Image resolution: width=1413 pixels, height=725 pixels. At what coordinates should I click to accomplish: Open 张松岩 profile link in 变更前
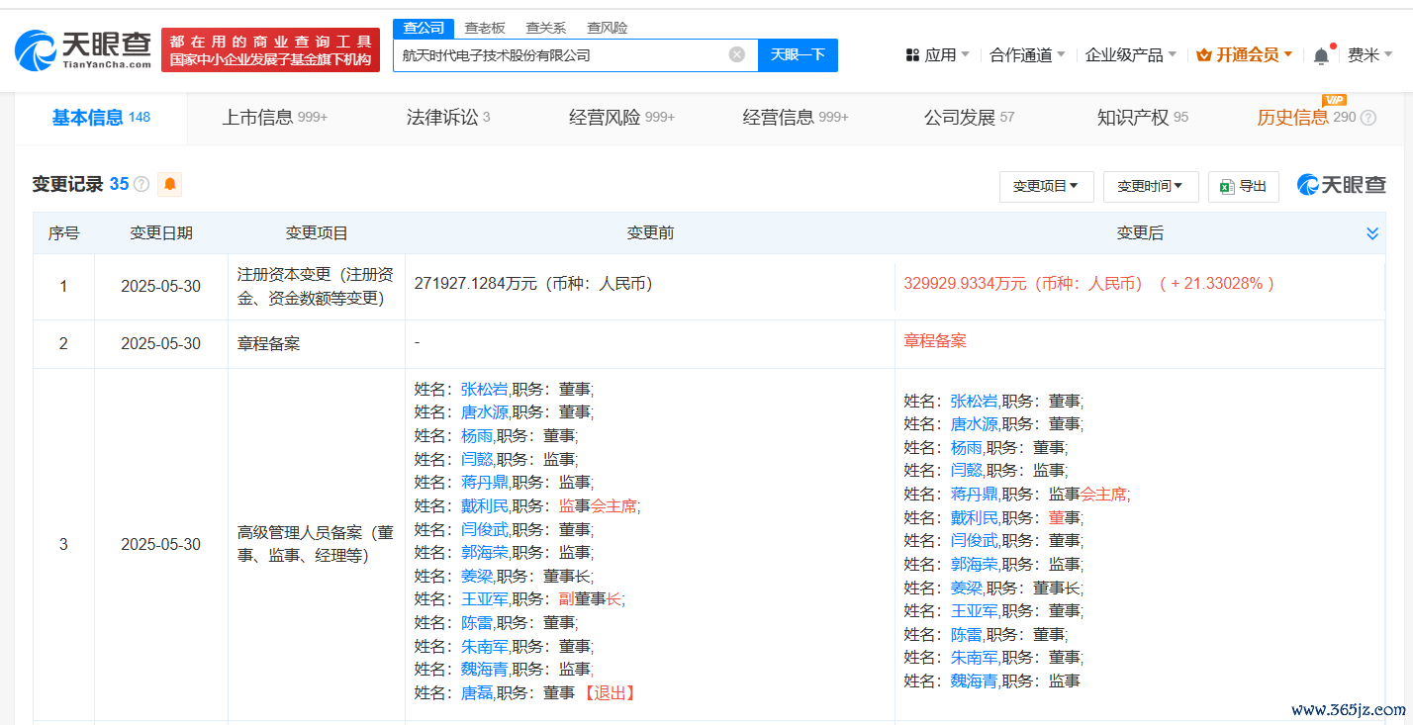484,389
